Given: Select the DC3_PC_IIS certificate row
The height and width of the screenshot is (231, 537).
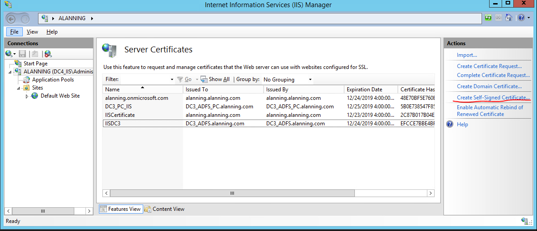Looking at the screenshot, I should [x=268, y=107].
